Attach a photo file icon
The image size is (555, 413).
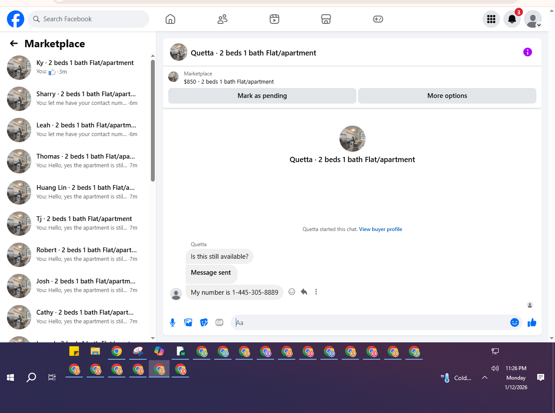188,322
